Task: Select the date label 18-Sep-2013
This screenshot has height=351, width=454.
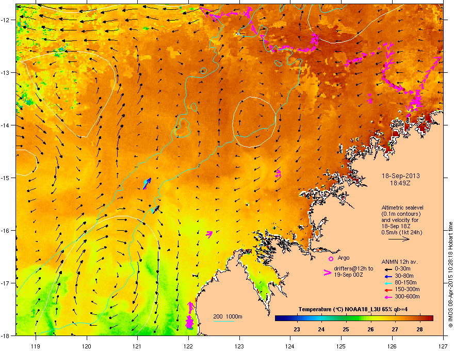Action: point(400,176)
